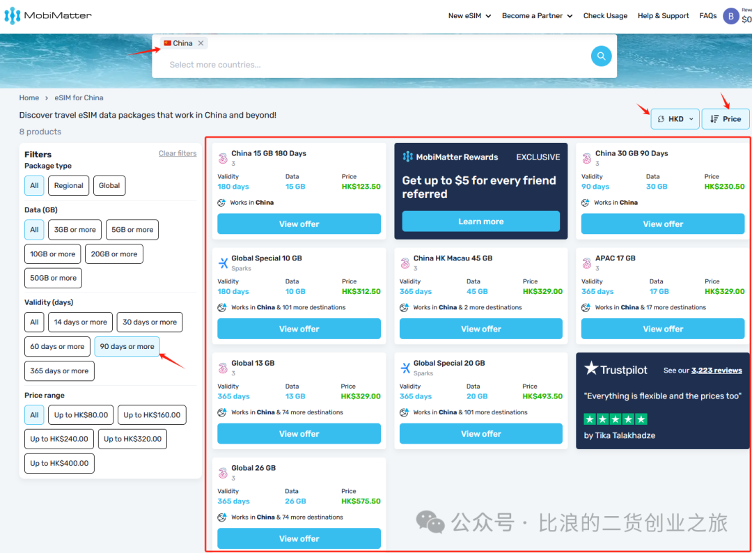Click the China flag icon

167,43
